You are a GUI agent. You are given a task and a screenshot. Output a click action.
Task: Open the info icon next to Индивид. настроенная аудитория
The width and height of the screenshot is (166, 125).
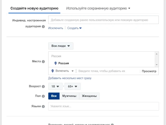point(43,27)
